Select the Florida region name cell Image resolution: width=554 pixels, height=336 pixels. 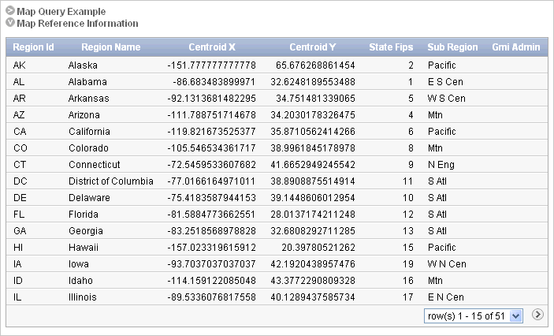coord(84,215)
